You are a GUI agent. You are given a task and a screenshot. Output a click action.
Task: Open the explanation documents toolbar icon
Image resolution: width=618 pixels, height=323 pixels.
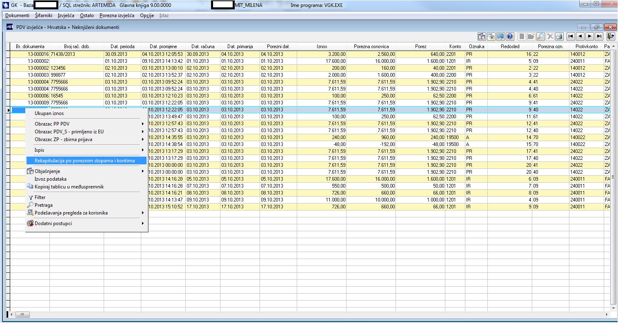coord(482,36)
